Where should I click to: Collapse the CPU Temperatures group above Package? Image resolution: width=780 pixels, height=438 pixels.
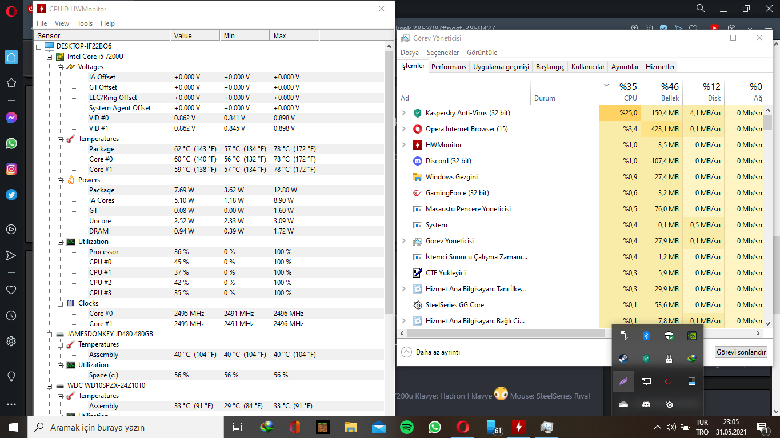61,139
